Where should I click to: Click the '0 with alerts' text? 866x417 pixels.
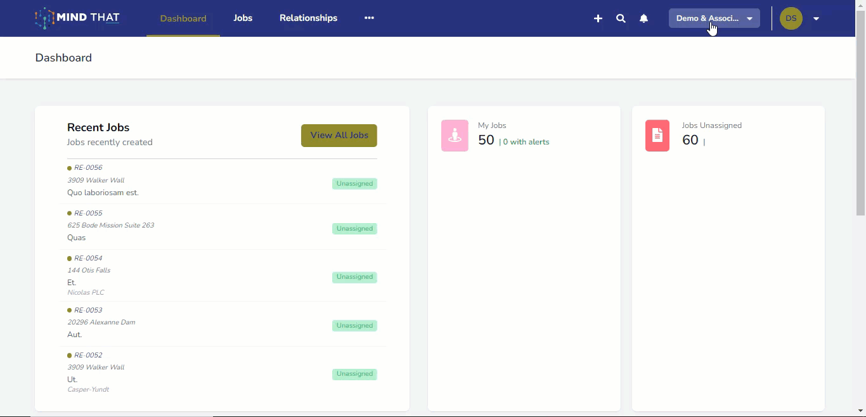tap(526, 142)
